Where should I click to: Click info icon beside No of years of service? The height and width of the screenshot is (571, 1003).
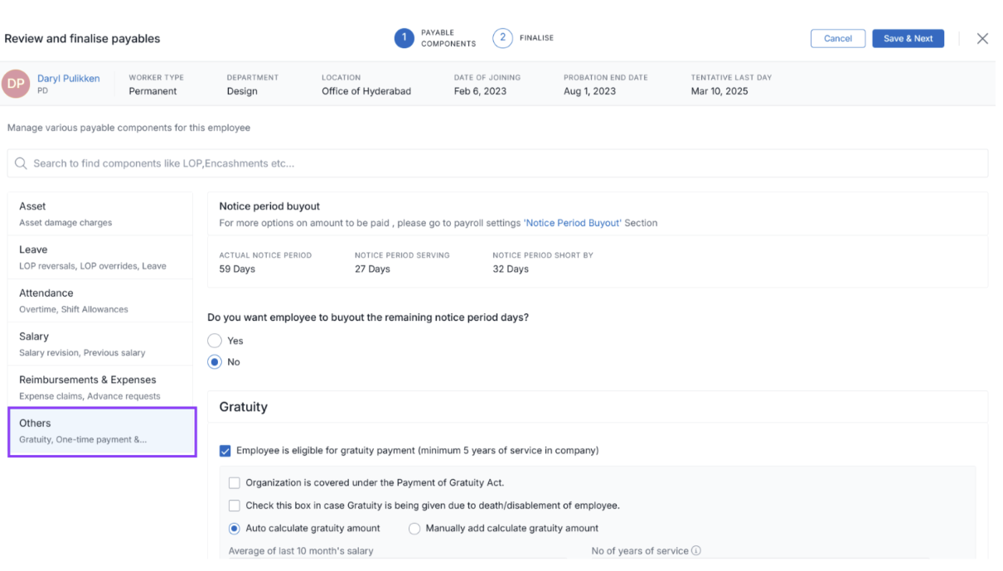(696, 551)
